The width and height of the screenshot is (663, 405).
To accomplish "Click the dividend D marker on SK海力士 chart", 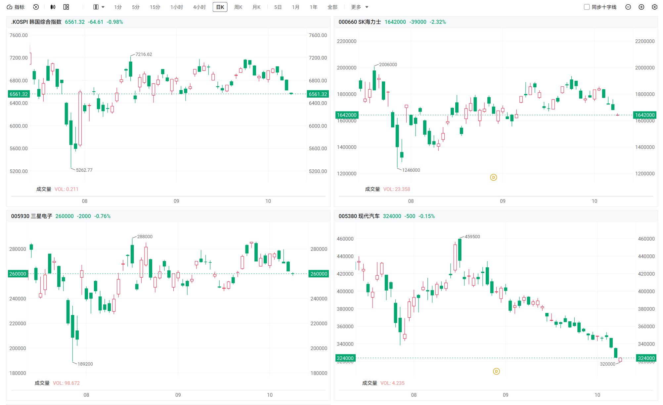I will point(493,177).
